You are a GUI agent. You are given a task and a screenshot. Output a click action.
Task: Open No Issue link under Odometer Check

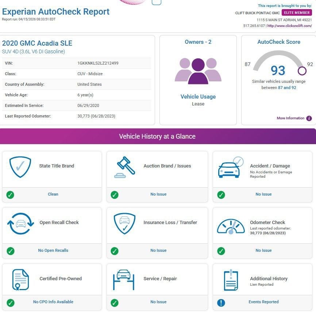[263, 250]
